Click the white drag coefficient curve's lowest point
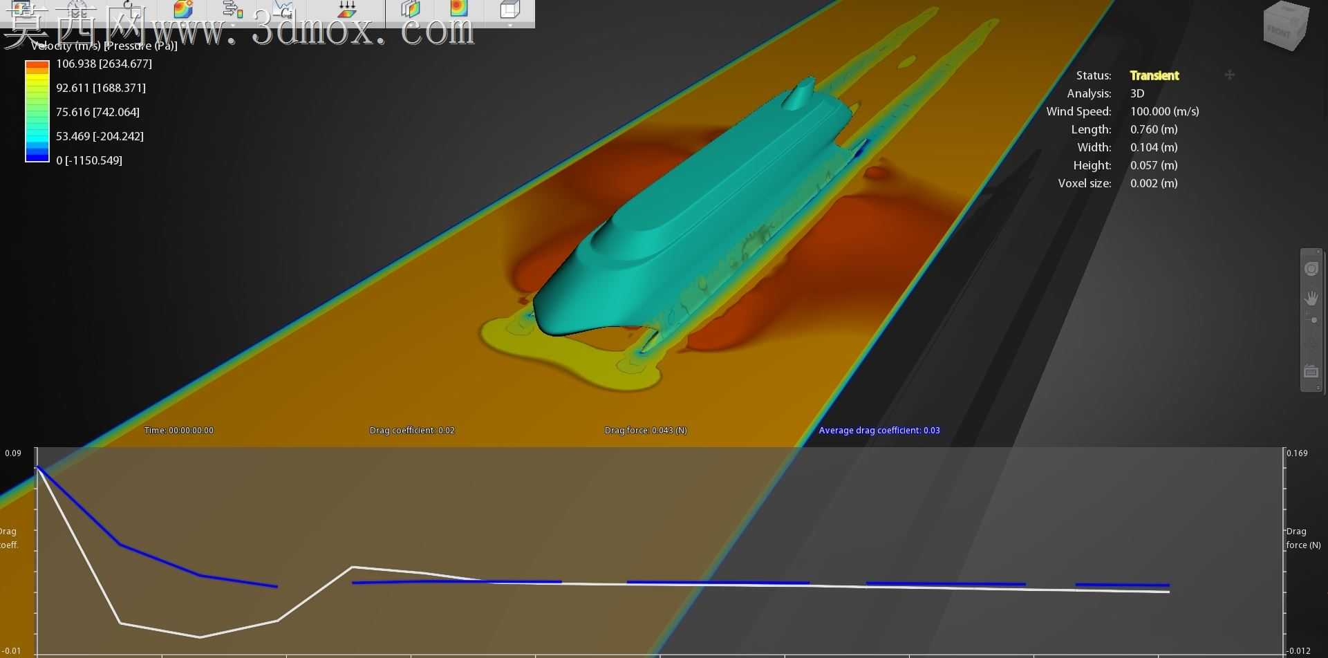This screenshot has width=1328, height=658. 200,637
